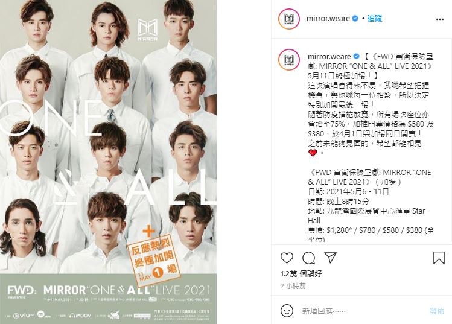Image resolution: width=452 pixels, height=324 pixels.
Task: Click the MIRROR logo on the poster
Action: (147, 30)
